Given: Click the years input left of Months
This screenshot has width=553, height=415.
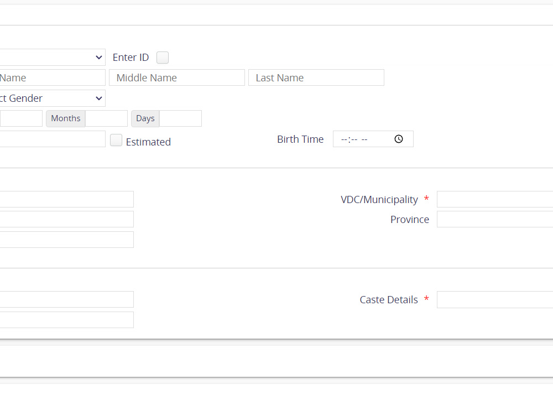Looking at the screenshot, I should [x=21, y=118].
